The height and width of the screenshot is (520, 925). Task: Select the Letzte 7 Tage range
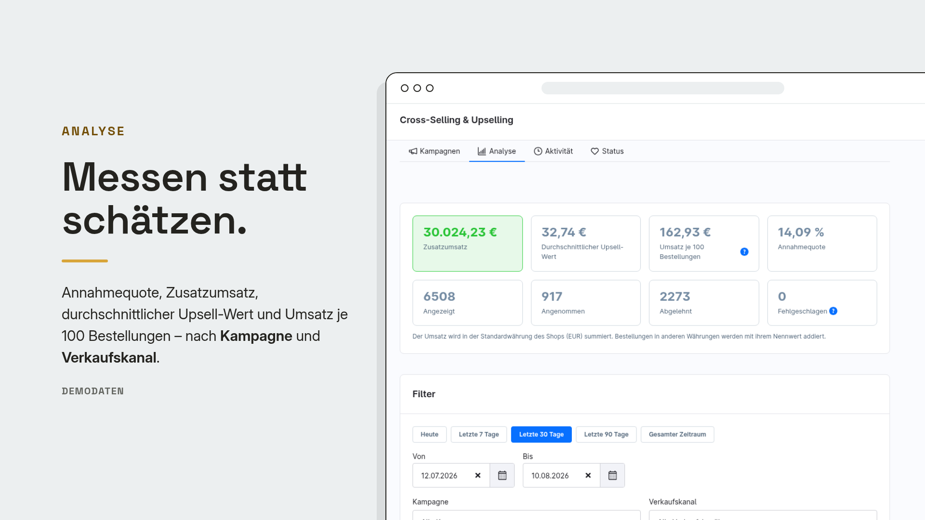tap(479, 434)
